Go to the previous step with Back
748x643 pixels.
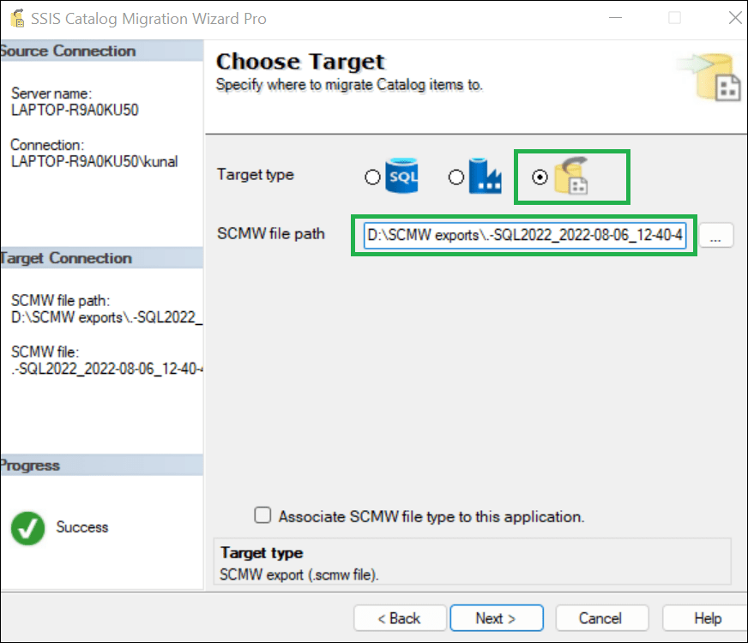pyautogui.click(x=400, y=618)
